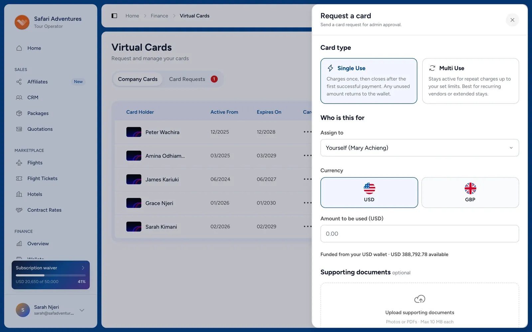
Task: Select the Single Use card type
Action: point(369,81)
